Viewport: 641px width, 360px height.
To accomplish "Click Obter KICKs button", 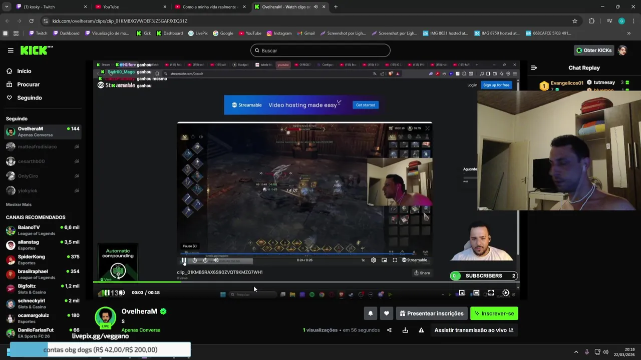I will [594, 50].
